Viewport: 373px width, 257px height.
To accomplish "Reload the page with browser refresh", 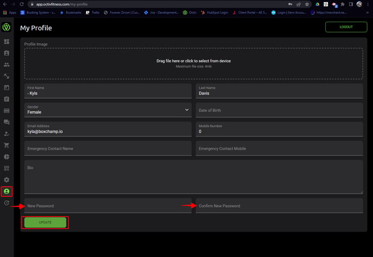I will tap(21, 4).
